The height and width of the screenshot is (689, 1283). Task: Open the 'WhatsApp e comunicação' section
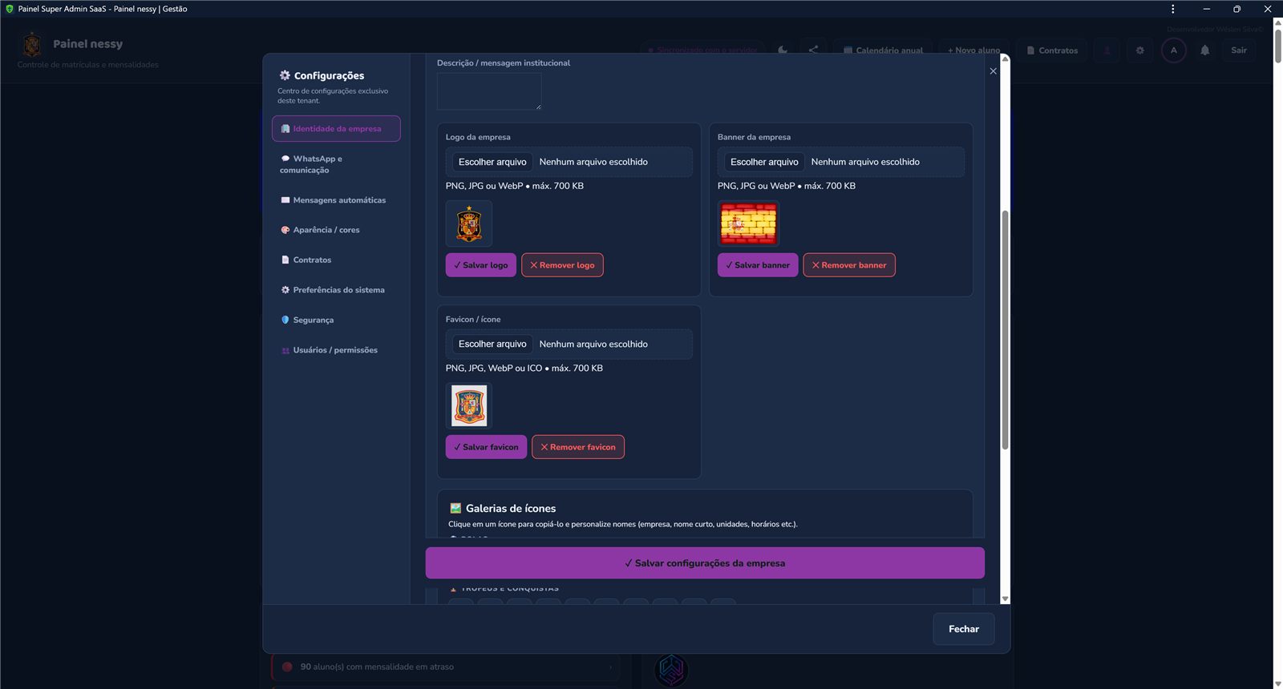[336, 164]
